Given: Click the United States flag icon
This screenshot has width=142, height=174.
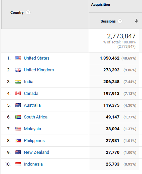Looking at the screenshot, I should 18,58.
